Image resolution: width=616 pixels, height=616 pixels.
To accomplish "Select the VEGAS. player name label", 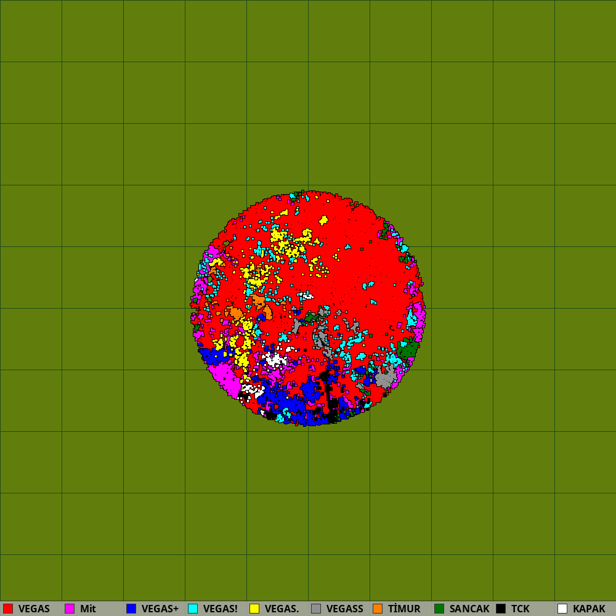I will click(x=282, y=609).
